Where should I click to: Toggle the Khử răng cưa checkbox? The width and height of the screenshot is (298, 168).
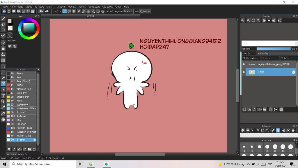point(108,11)
